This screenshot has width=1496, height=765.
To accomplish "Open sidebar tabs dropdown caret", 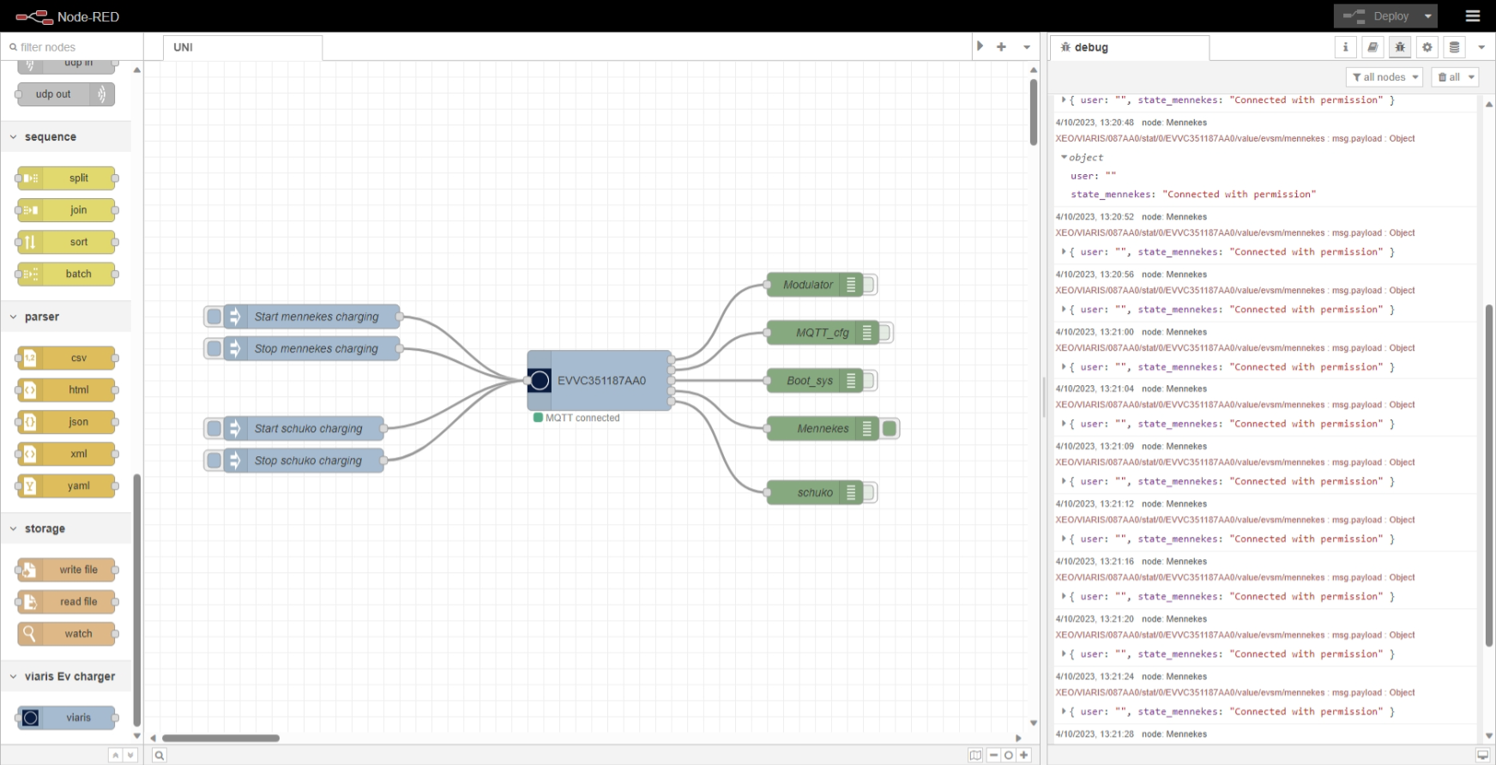I will [1481, 47].
